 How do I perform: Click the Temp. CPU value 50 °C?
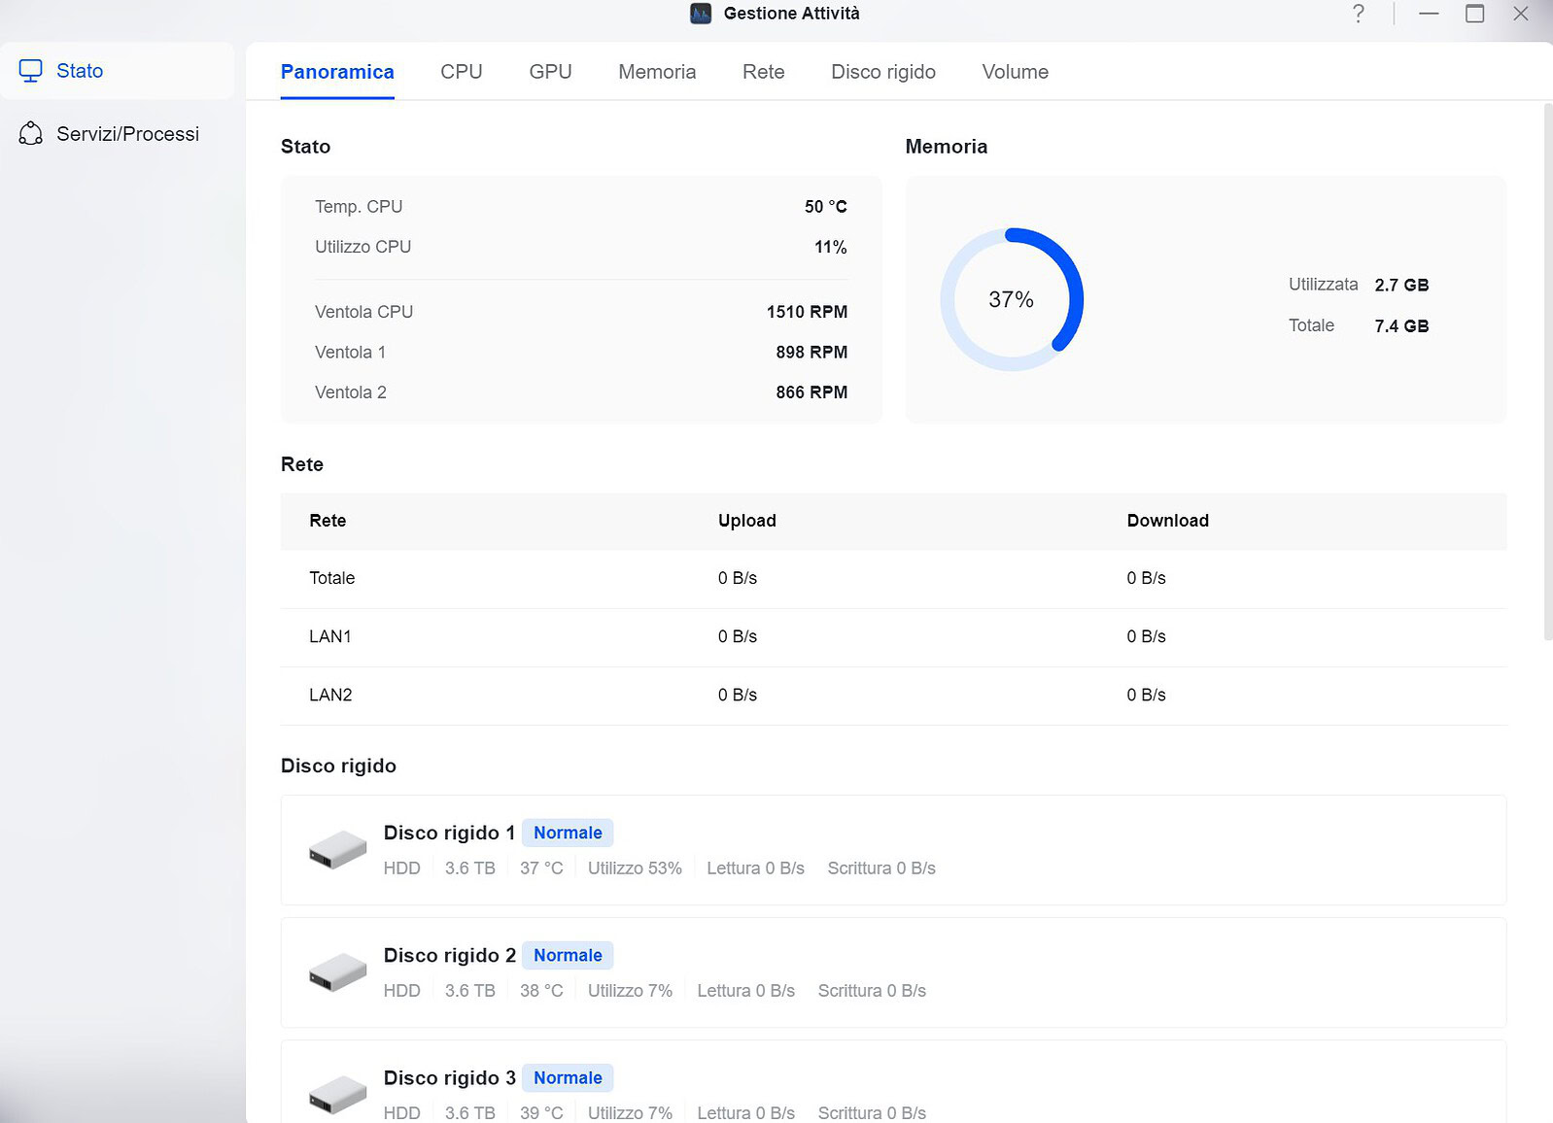tap(826, 207)
